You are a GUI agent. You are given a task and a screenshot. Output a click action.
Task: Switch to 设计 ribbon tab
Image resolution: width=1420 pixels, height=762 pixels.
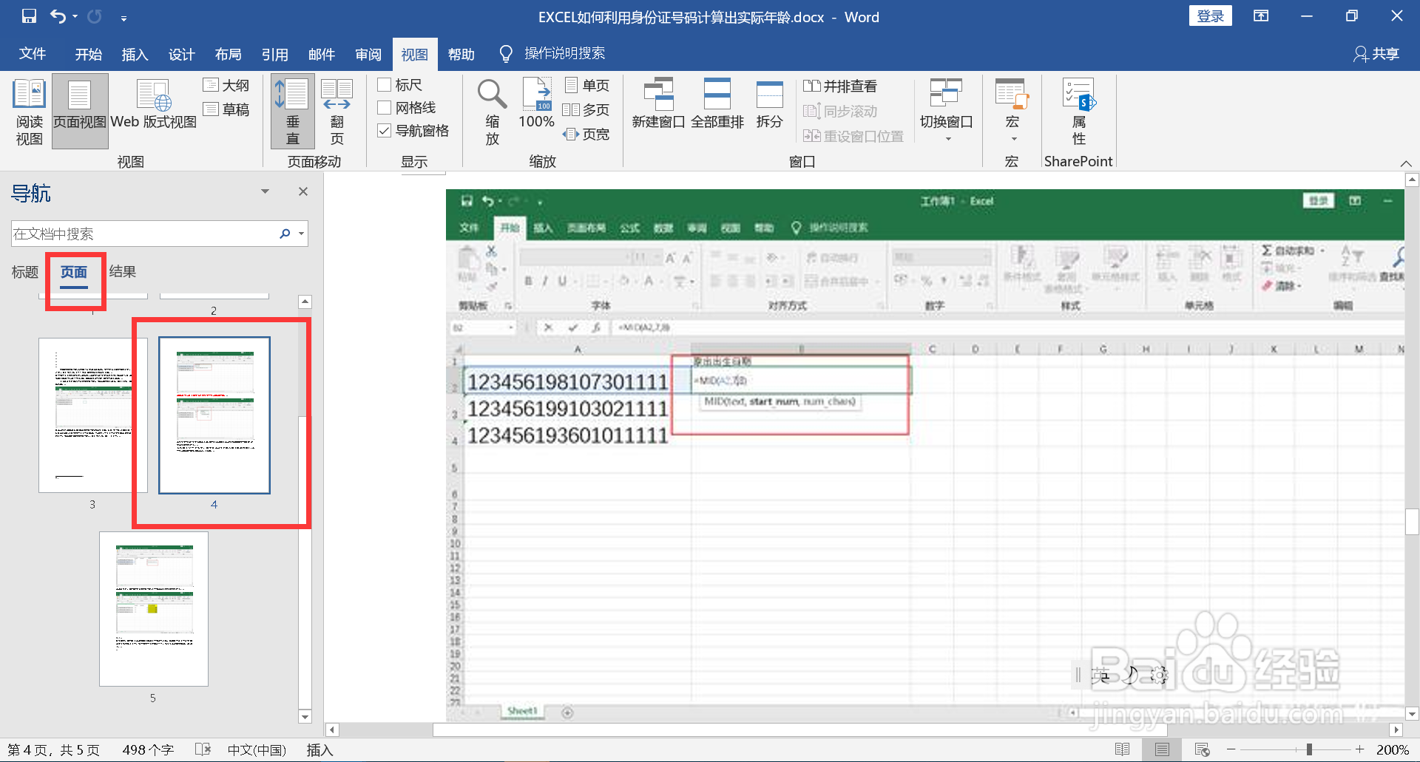(x=182, y=55)
